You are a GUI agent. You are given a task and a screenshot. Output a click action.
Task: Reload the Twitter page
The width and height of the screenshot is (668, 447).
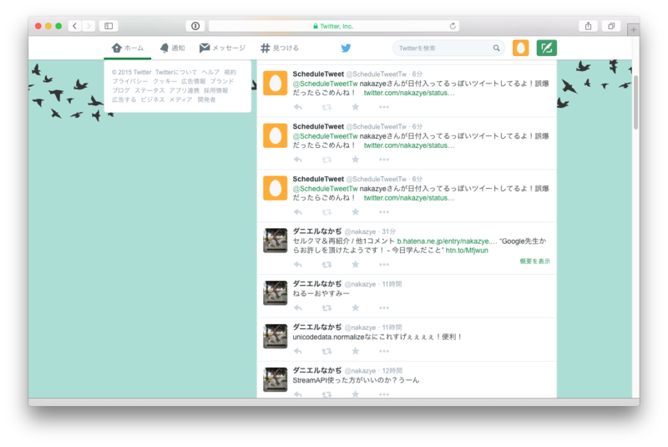453,26
